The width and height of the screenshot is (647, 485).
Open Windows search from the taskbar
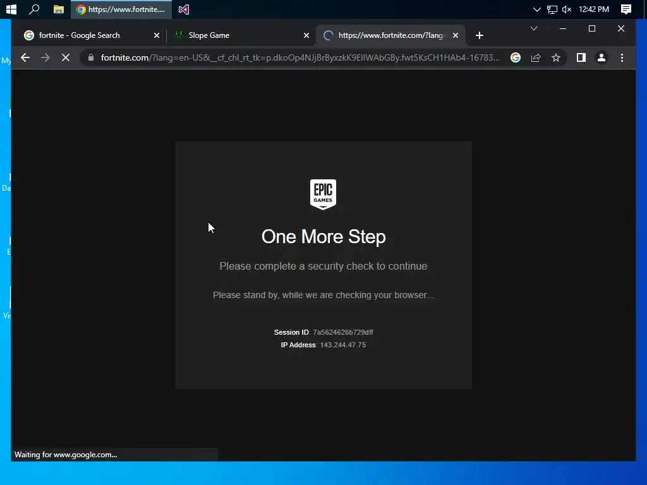tap(34, 9)
